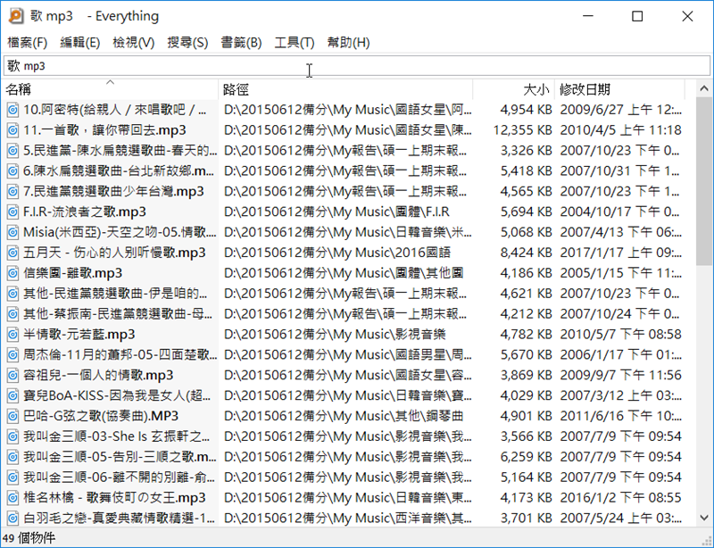Click date 2010/5/7 下午 08:58
Viewport: 714px width, 548px height.
(620, 335)
